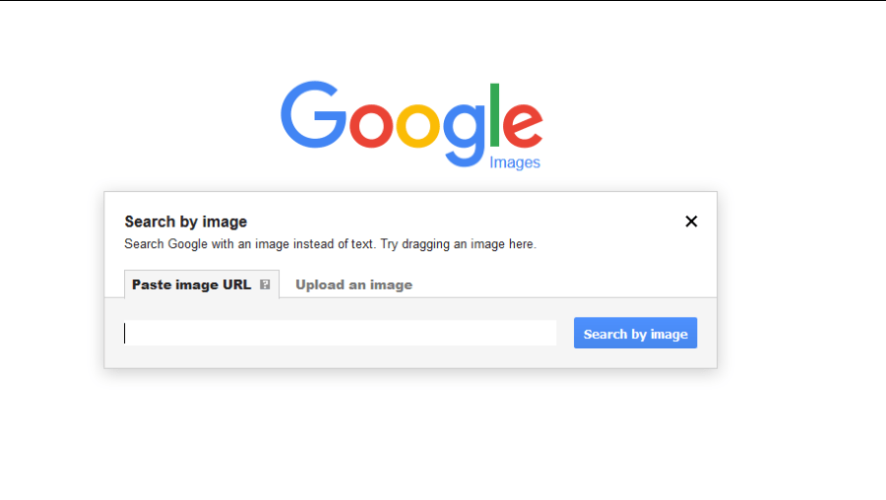Focus the image URL text field

click(x=340, y=333)
